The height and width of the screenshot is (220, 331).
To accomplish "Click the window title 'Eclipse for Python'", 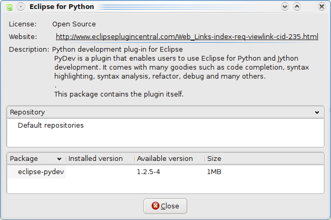I will pyautogui.click(x=62, y=7).
